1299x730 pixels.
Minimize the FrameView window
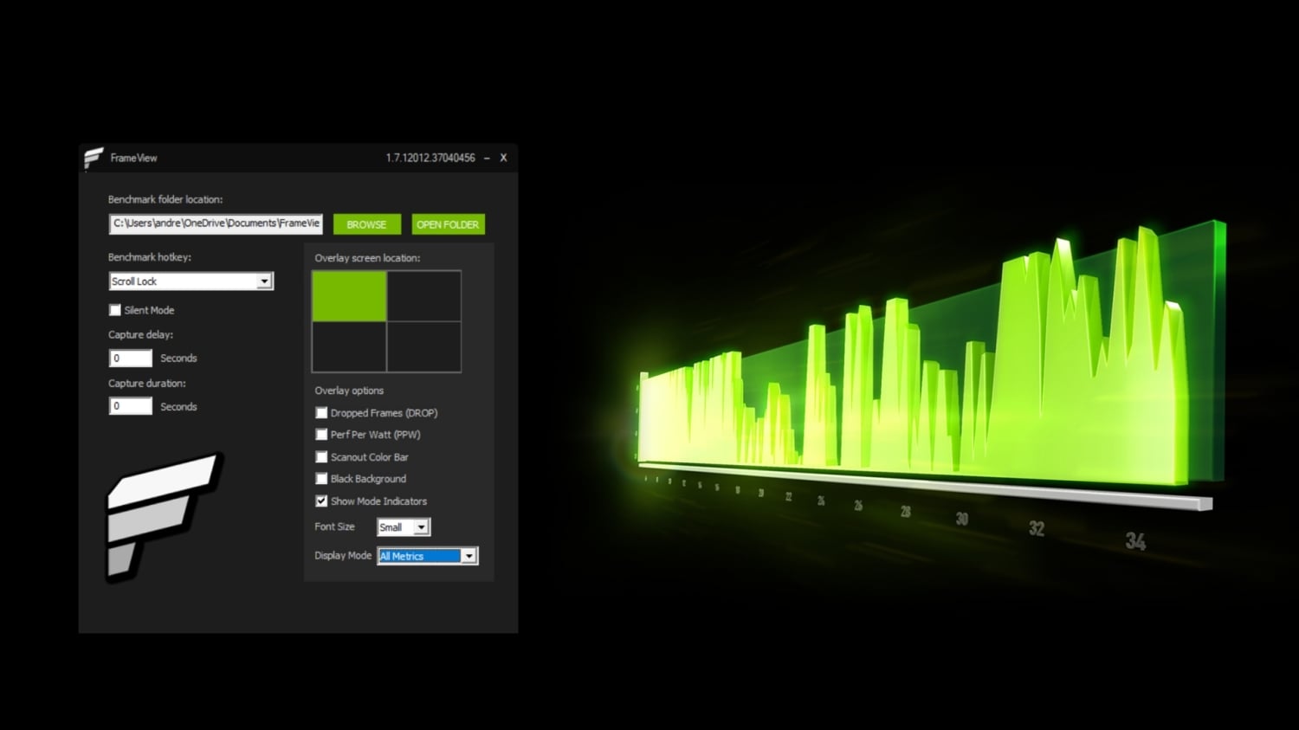click(487, 158)
